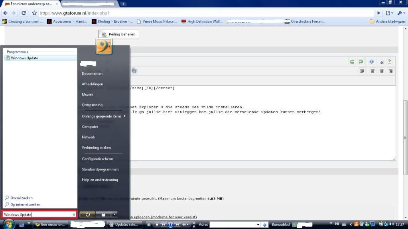Center-align the post text
The width and height of the screenshot is (408, 229).
(382, 71)
